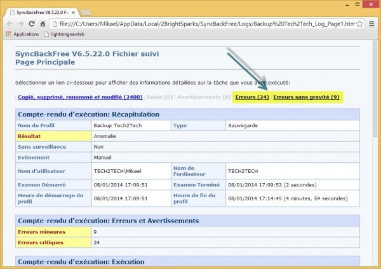
Task: Click the page title SyncBackFree V6.5.22.0 Fichier suivi
Action: (87, 53)
